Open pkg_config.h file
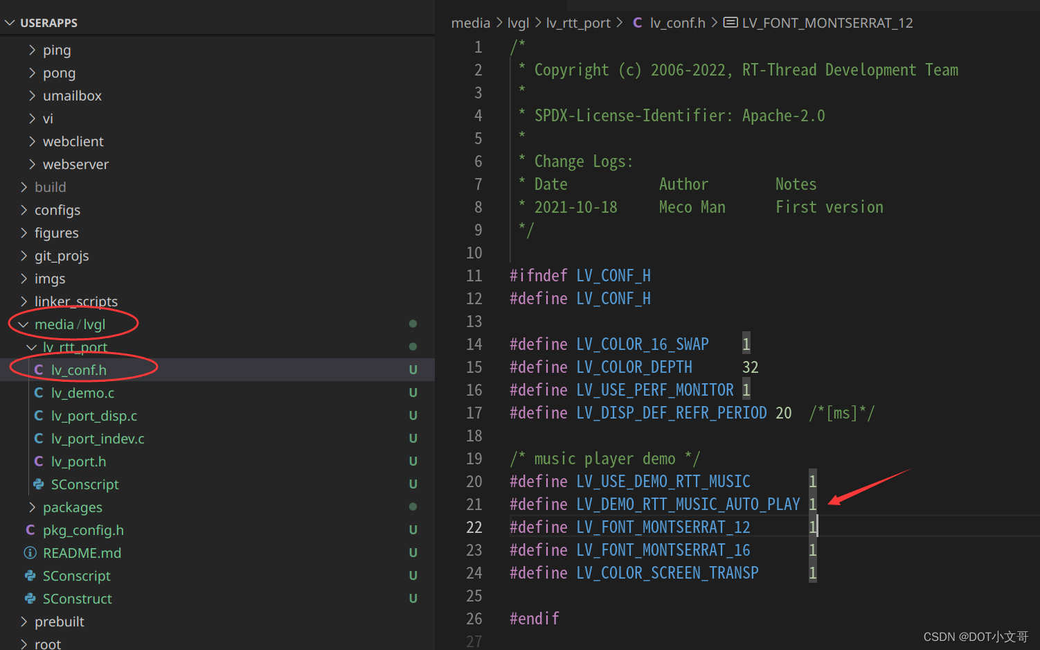Viewport: 1040px width, 650px height. click(83, 530)
